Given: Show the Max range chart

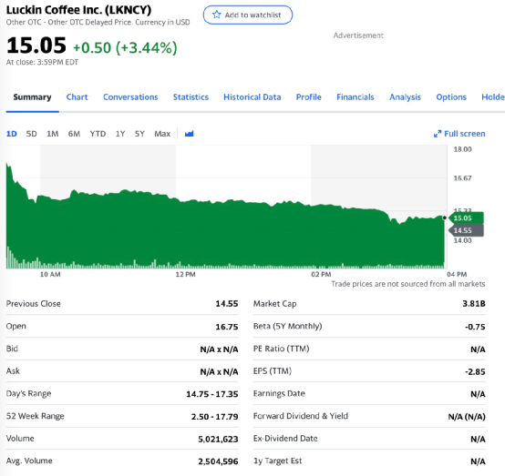Looking at the screenshot, I should point(162,134).
